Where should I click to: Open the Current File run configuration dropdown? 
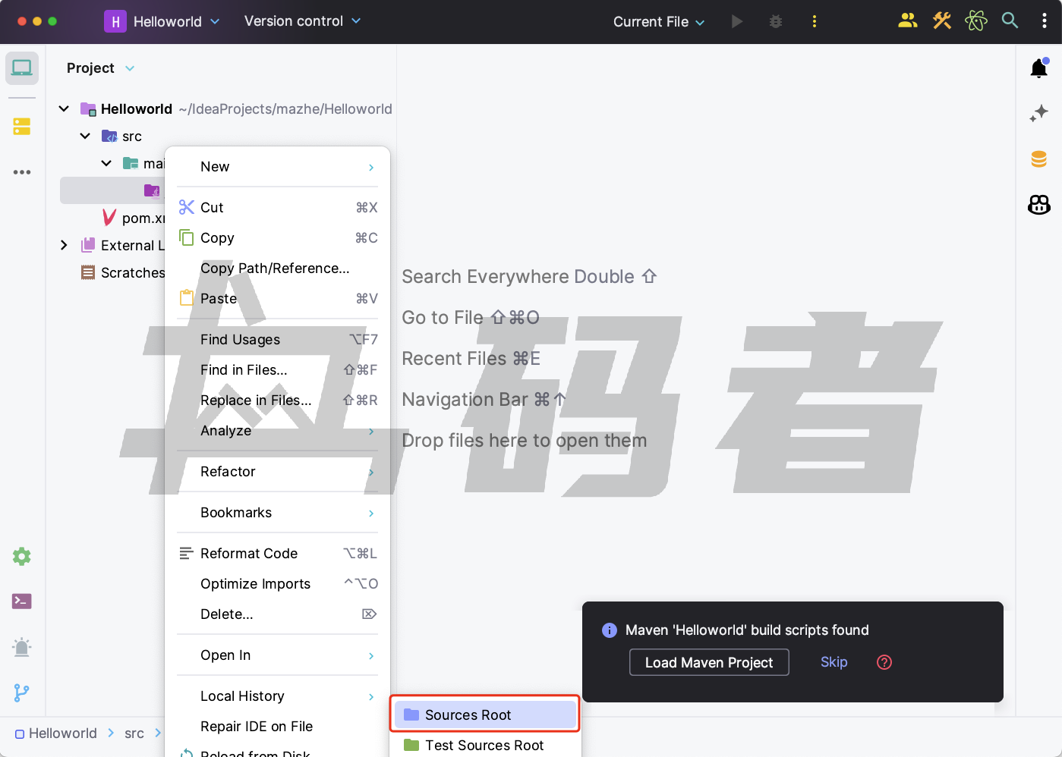click(658, 22)
